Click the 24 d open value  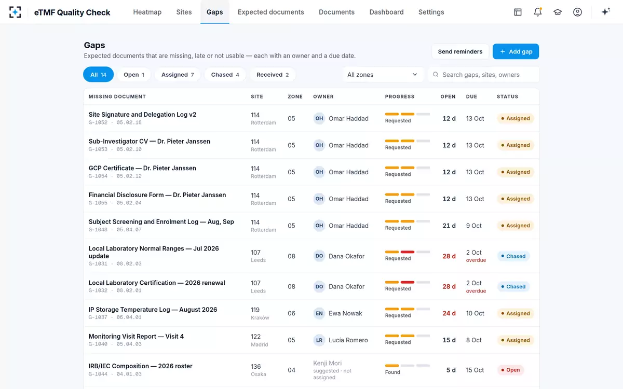point(449,313)
